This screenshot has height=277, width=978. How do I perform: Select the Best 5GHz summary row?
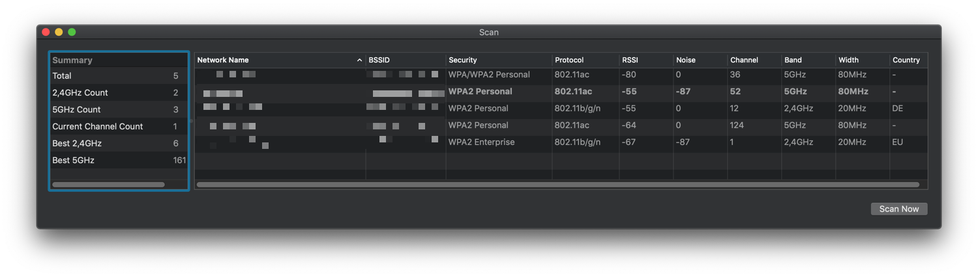119,160
